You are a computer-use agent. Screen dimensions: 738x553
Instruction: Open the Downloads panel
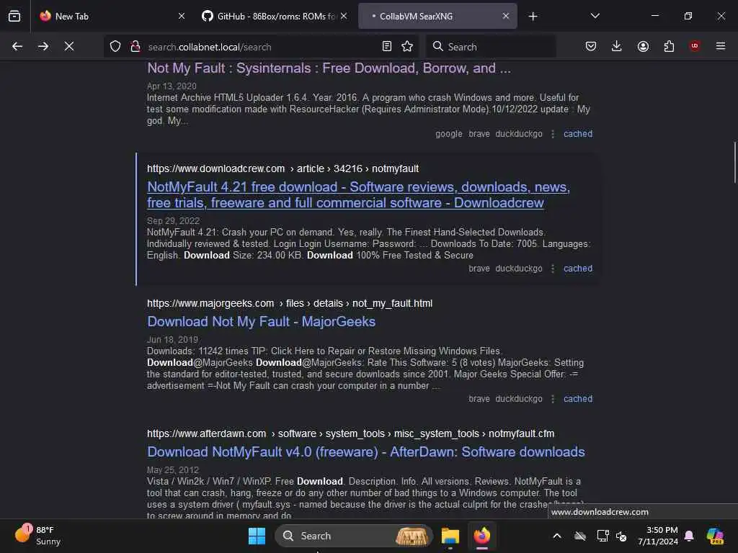[617, 47]
